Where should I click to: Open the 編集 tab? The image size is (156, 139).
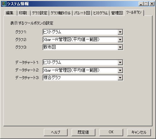[x=10, y=13]
